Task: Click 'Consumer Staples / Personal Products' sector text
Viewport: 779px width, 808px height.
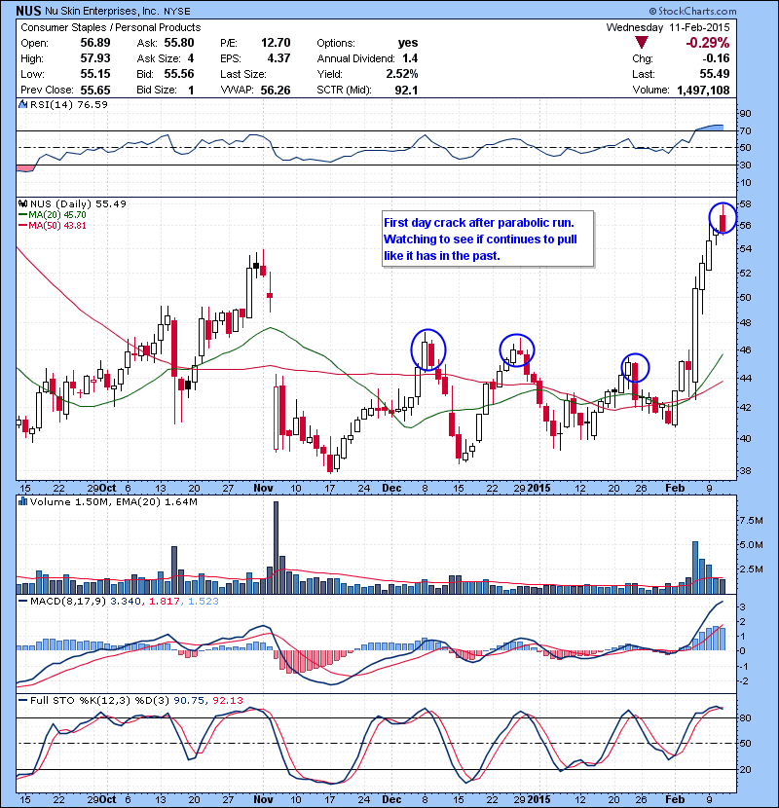Action: coord(110,27)
